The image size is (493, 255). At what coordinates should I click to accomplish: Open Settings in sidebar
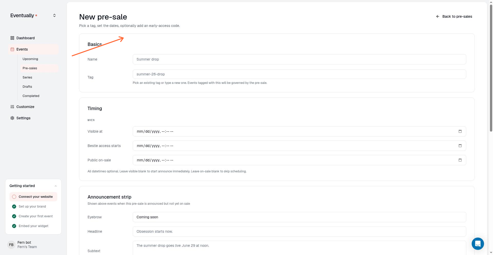coord(33,118)
